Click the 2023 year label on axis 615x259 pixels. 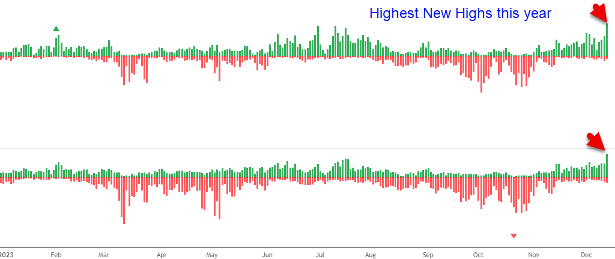7,255
